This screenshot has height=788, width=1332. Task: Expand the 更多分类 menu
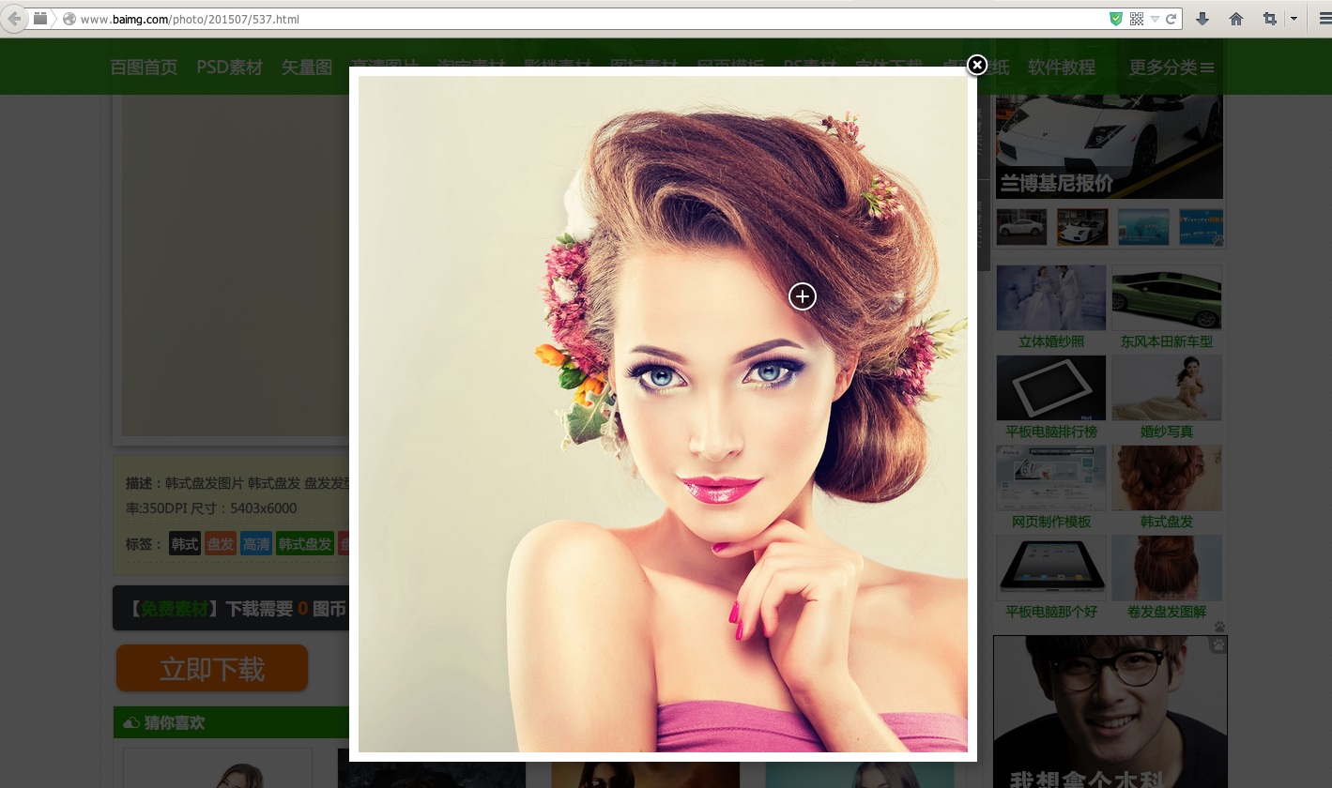tap(1171, 68)
